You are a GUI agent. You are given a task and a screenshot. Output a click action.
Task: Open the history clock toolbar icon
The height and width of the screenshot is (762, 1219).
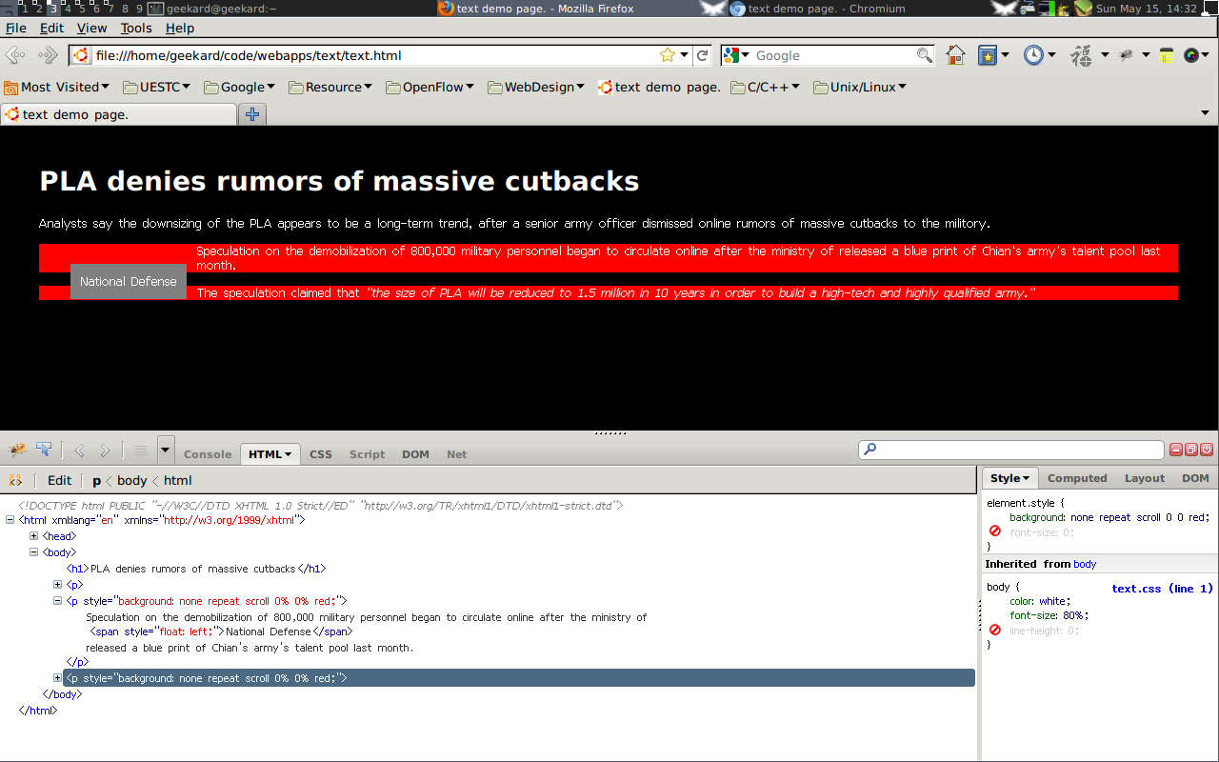(x=1033, y=55)
